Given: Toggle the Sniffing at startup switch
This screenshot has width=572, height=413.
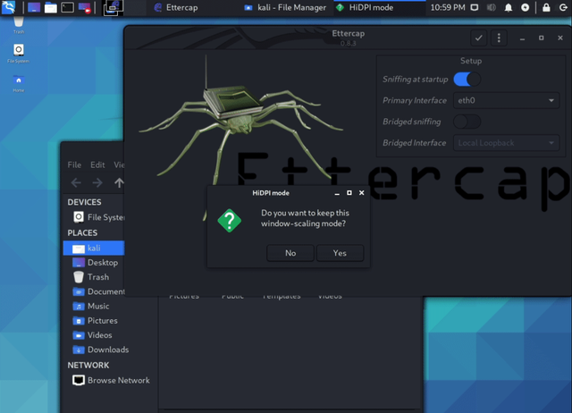Looking at the screenshot, I should click(x=467, y=80).
